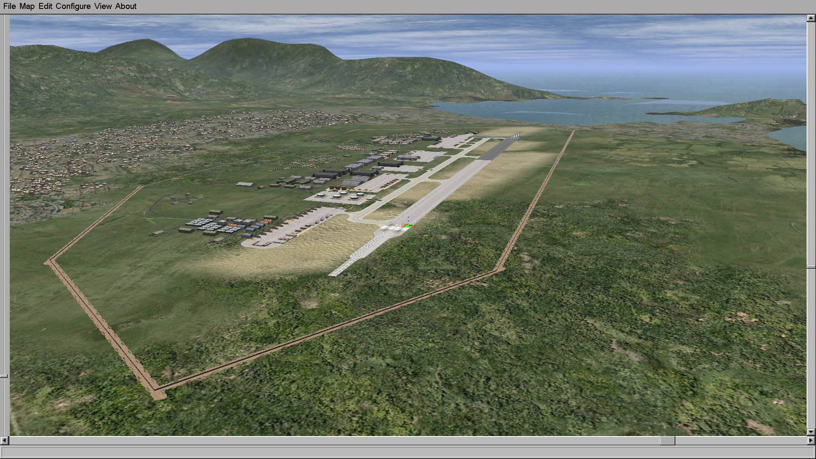The height and width of the screenshot is (459, 816).
Task: Click the horizontal scrollbar left arrow
Action: [x=5, y=441]
